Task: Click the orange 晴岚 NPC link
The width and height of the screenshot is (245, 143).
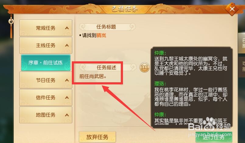Action: [101, 36]
